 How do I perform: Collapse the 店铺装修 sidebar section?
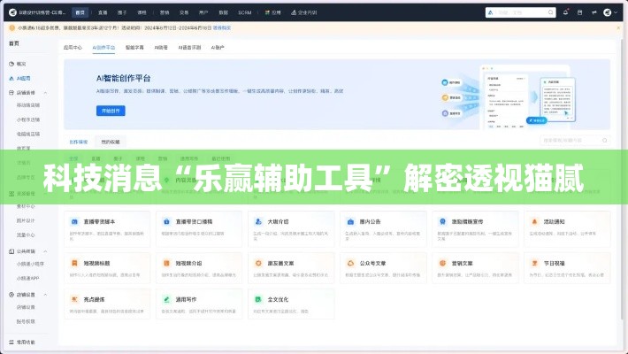tap(45, 93)
